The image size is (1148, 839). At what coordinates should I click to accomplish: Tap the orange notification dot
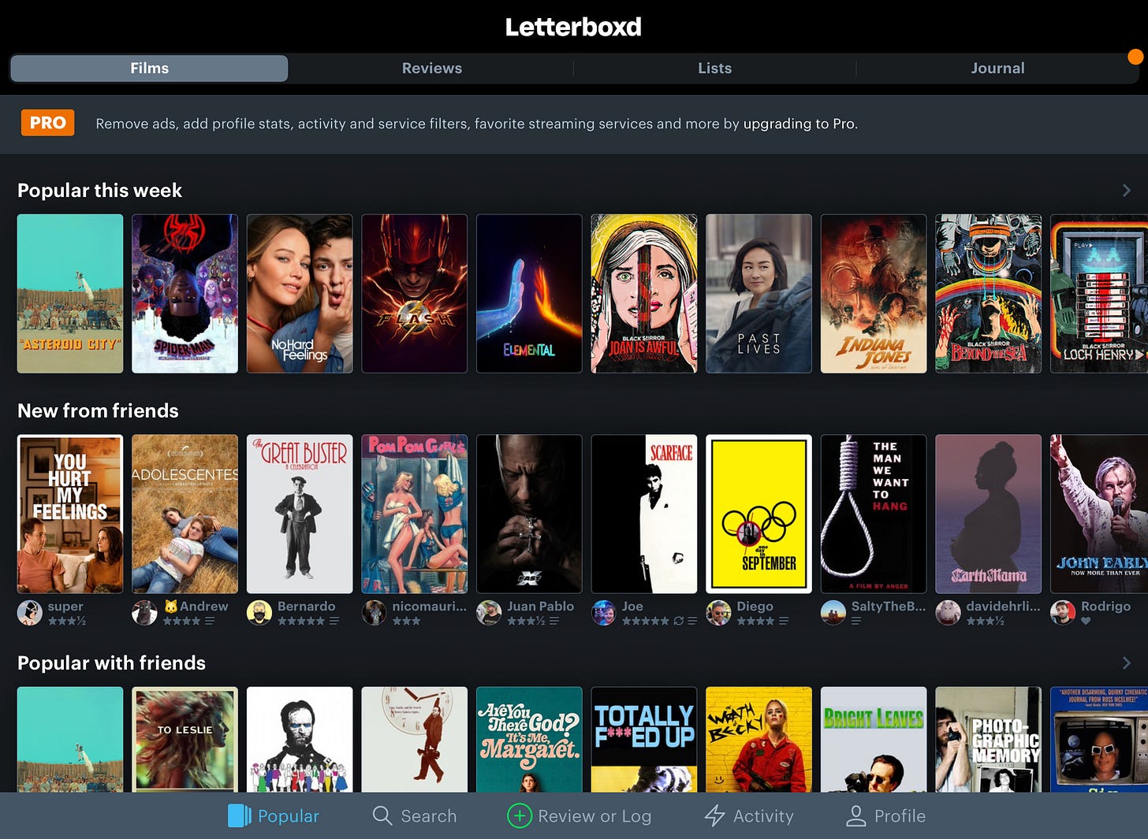pyautogui.click(x=1135, y=57)
